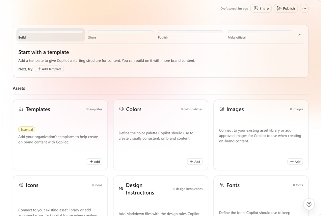Click the Design Instructions markdown icon

121,189
